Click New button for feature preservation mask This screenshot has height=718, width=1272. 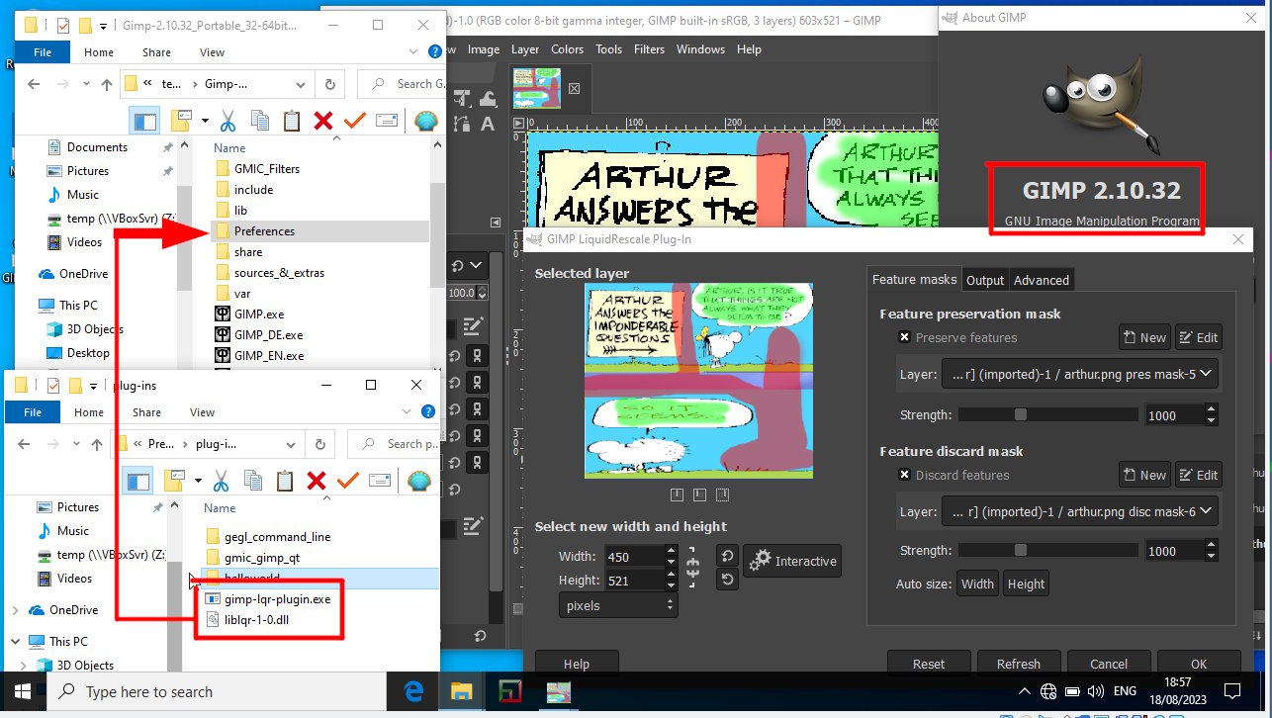point(1143,337)
